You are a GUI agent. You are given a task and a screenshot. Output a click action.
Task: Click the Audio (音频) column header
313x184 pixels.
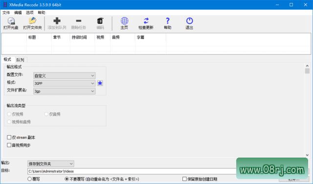(123, 37)
